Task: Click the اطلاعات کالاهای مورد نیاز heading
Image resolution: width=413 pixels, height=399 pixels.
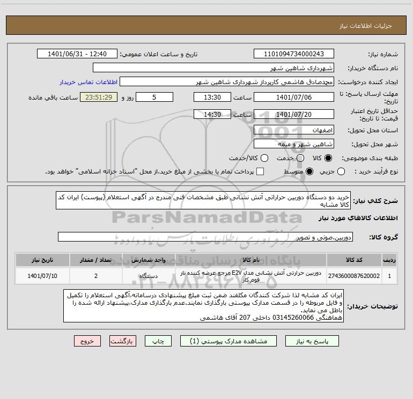Action: tap(358, 218)
